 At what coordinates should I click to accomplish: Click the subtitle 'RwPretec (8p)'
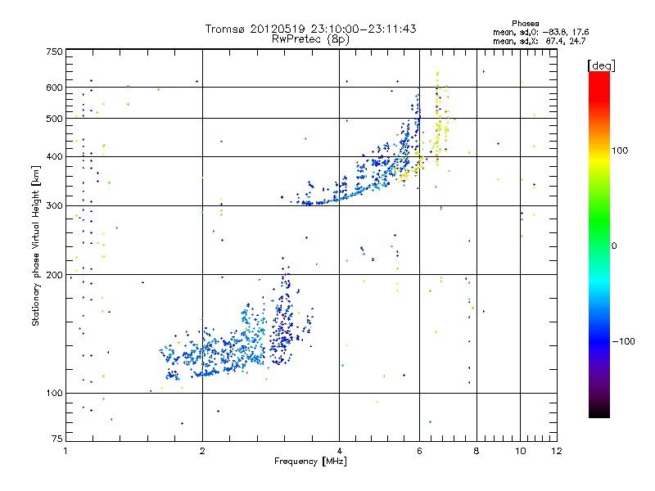click(310, 39)
